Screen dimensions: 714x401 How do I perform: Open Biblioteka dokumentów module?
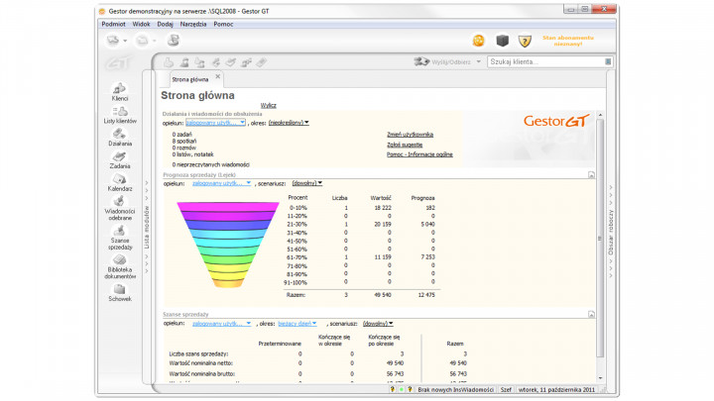pyautogui.click(x=120, y=265)
